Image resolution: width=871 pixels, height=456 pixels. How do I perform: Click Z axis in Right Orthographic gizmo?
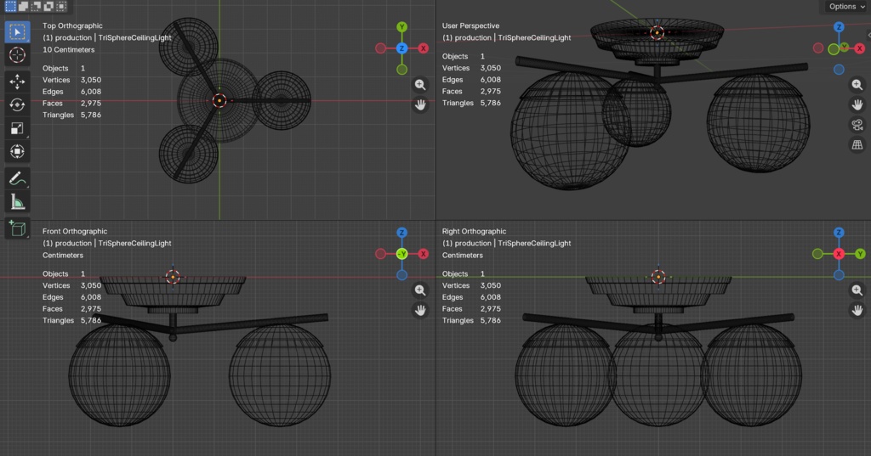(x=839, y=233)
